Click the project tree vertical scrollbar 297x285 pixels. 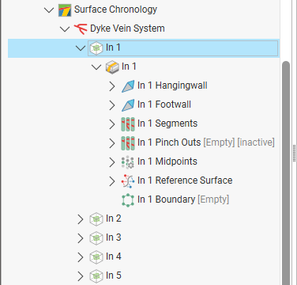click(x=286, y=172)
